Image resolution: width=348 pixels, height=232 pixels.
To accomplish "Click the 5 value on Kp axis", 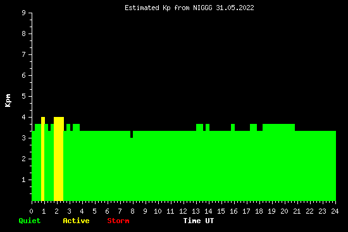I will pyautogui.click(x=24, y=96).
